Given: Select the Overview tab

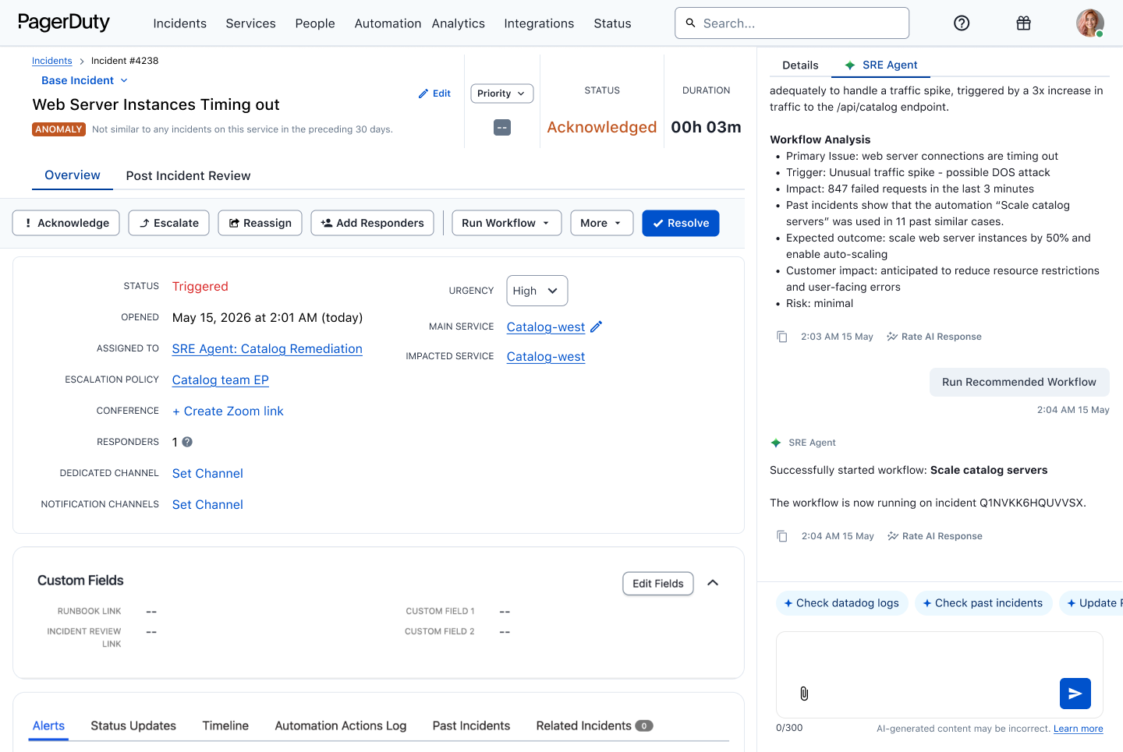Looking at the screenshot, I should [x=73, y=175].
